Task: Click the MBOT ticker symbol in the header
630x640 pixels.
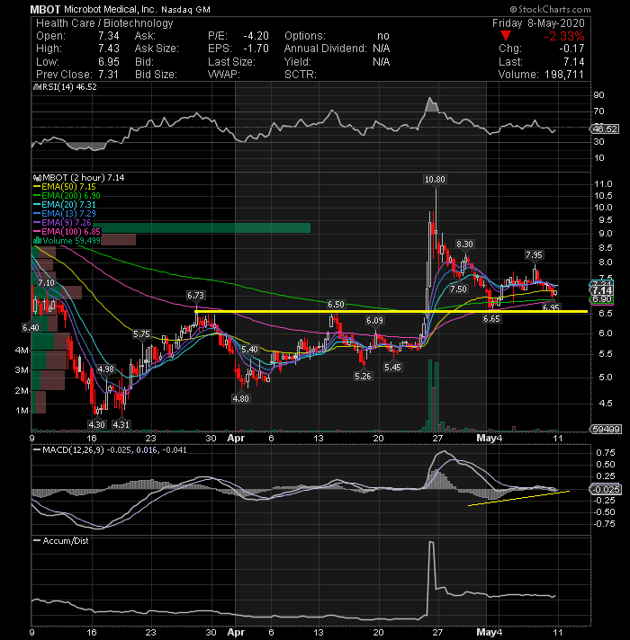Action: coord(45,9)
